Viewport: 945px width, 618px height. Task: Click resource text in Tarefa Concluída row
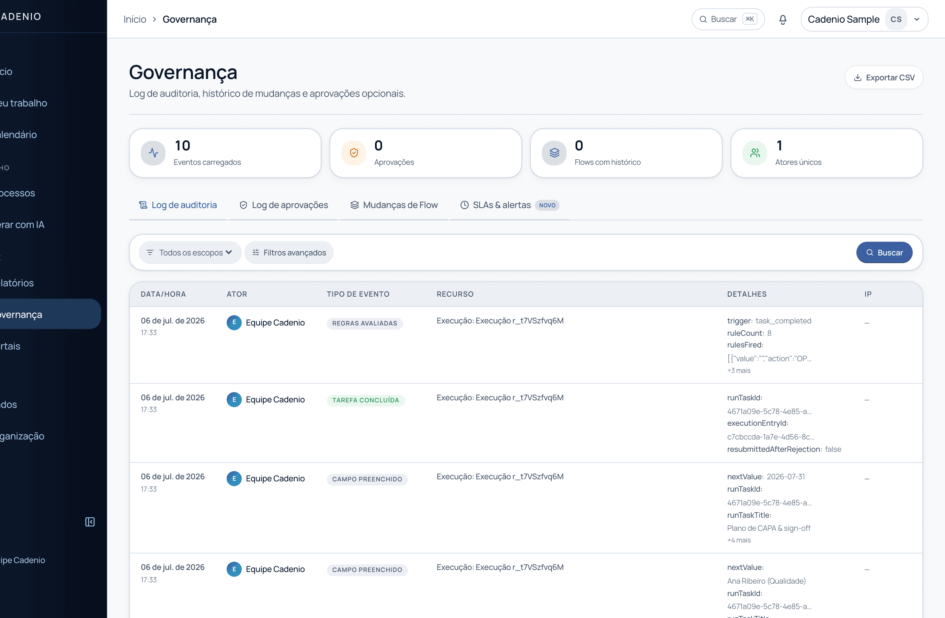(x=500, y=398)
